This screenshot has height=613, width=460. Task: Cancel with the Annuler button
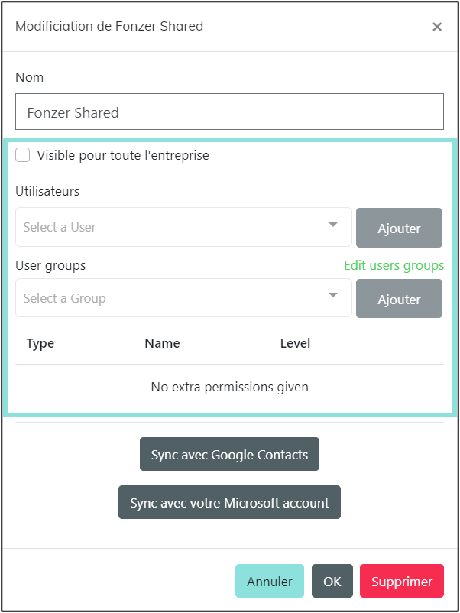(x=270, y=582)
